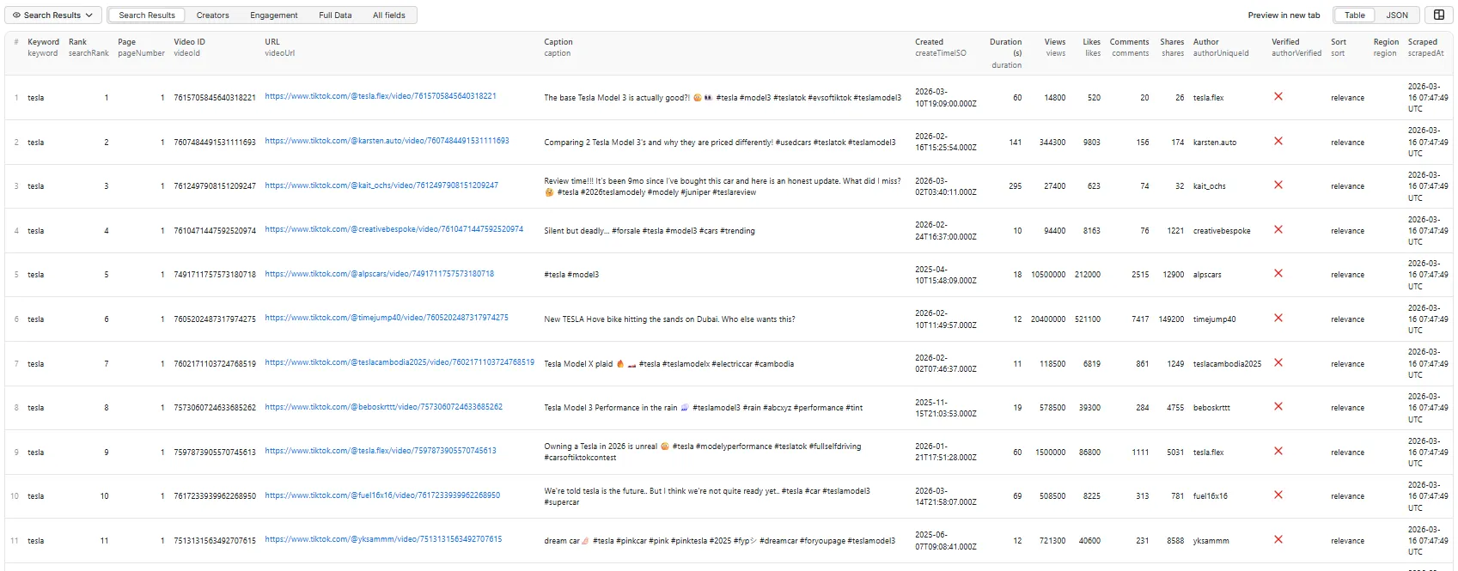Click the unverified X icon for alpscars
Viewport: 1458px width, 571px height.
1278,273
